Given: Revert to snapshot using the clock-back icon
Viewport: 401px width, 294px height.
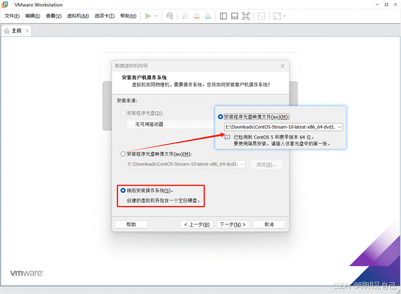Looking at the screenshot, I should click(x=196, y=16).
